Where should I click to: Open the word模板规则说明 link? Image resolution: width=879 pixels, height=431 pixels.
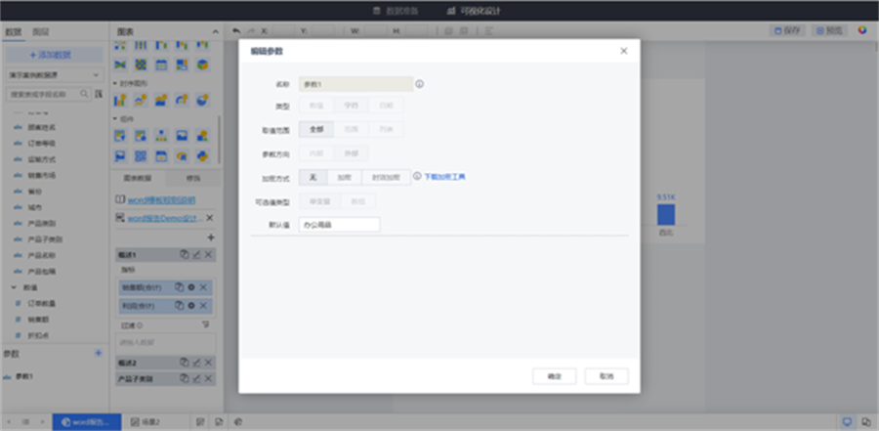pos(161,199)
